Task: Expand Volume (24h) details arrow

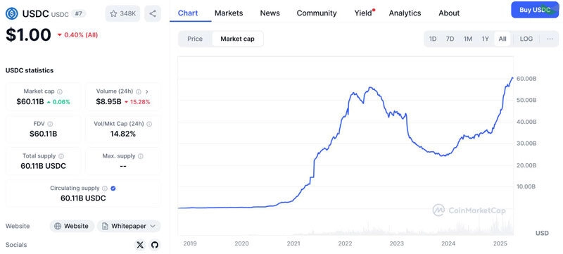Action: pos(146,91)
